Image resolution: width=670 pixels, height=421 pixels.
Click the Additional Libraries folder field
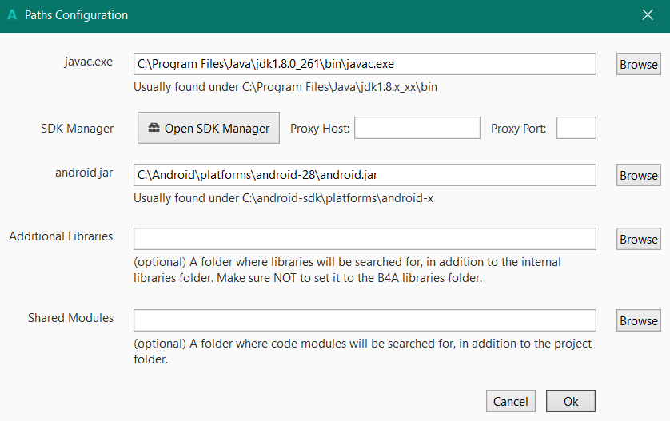click(365, 239)
